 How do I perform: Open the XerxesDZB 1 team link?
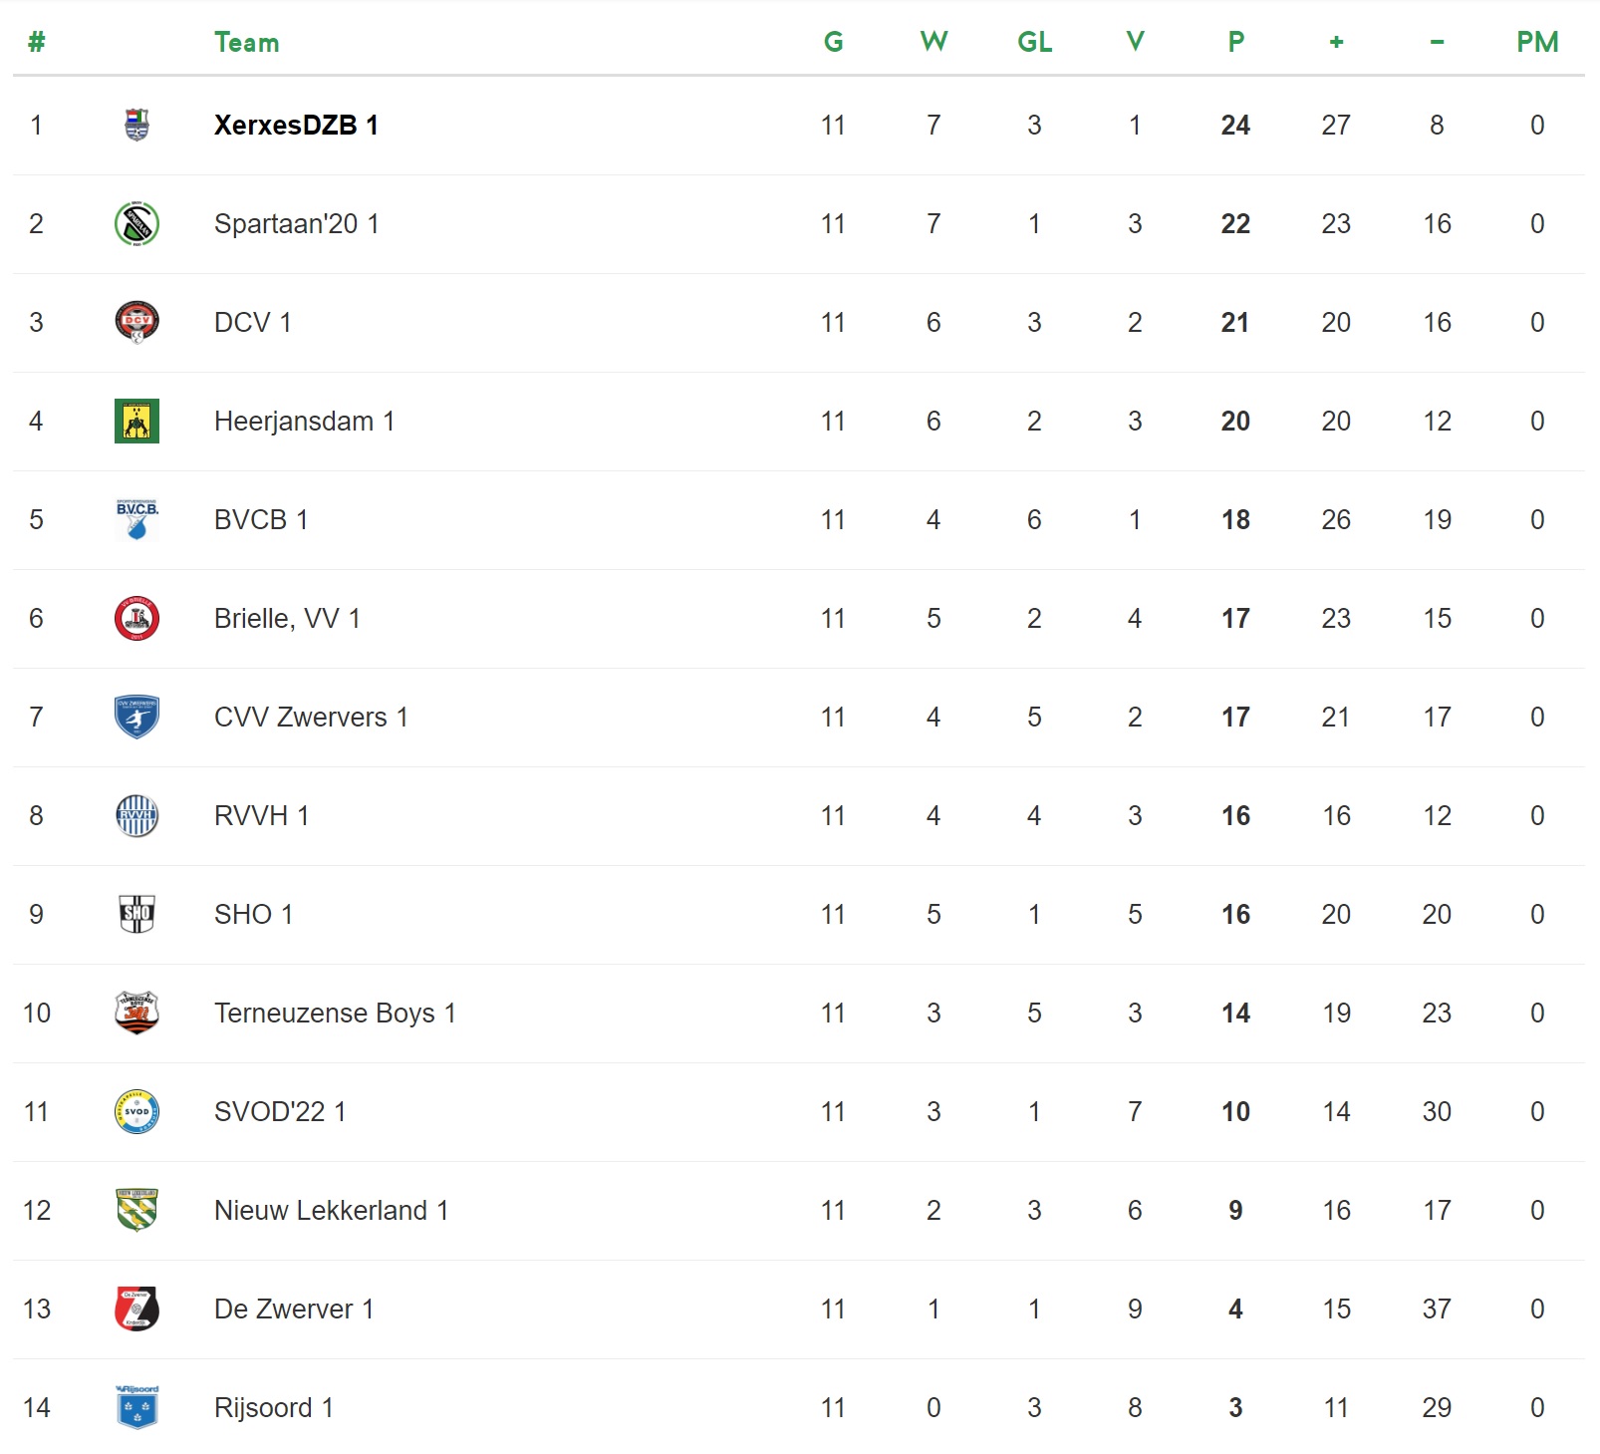click(x=296, y=126)
